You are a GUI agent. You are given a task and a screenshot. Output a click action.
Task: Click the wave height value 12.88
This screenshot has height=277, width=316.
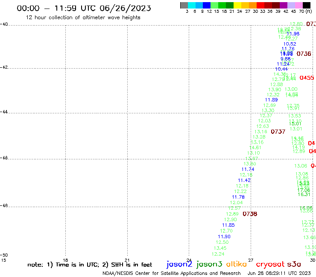(277, 84)
